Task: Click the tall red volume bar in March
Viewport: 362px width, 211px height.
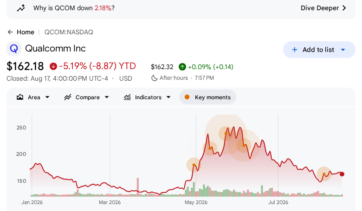Action: coord(138,187)
